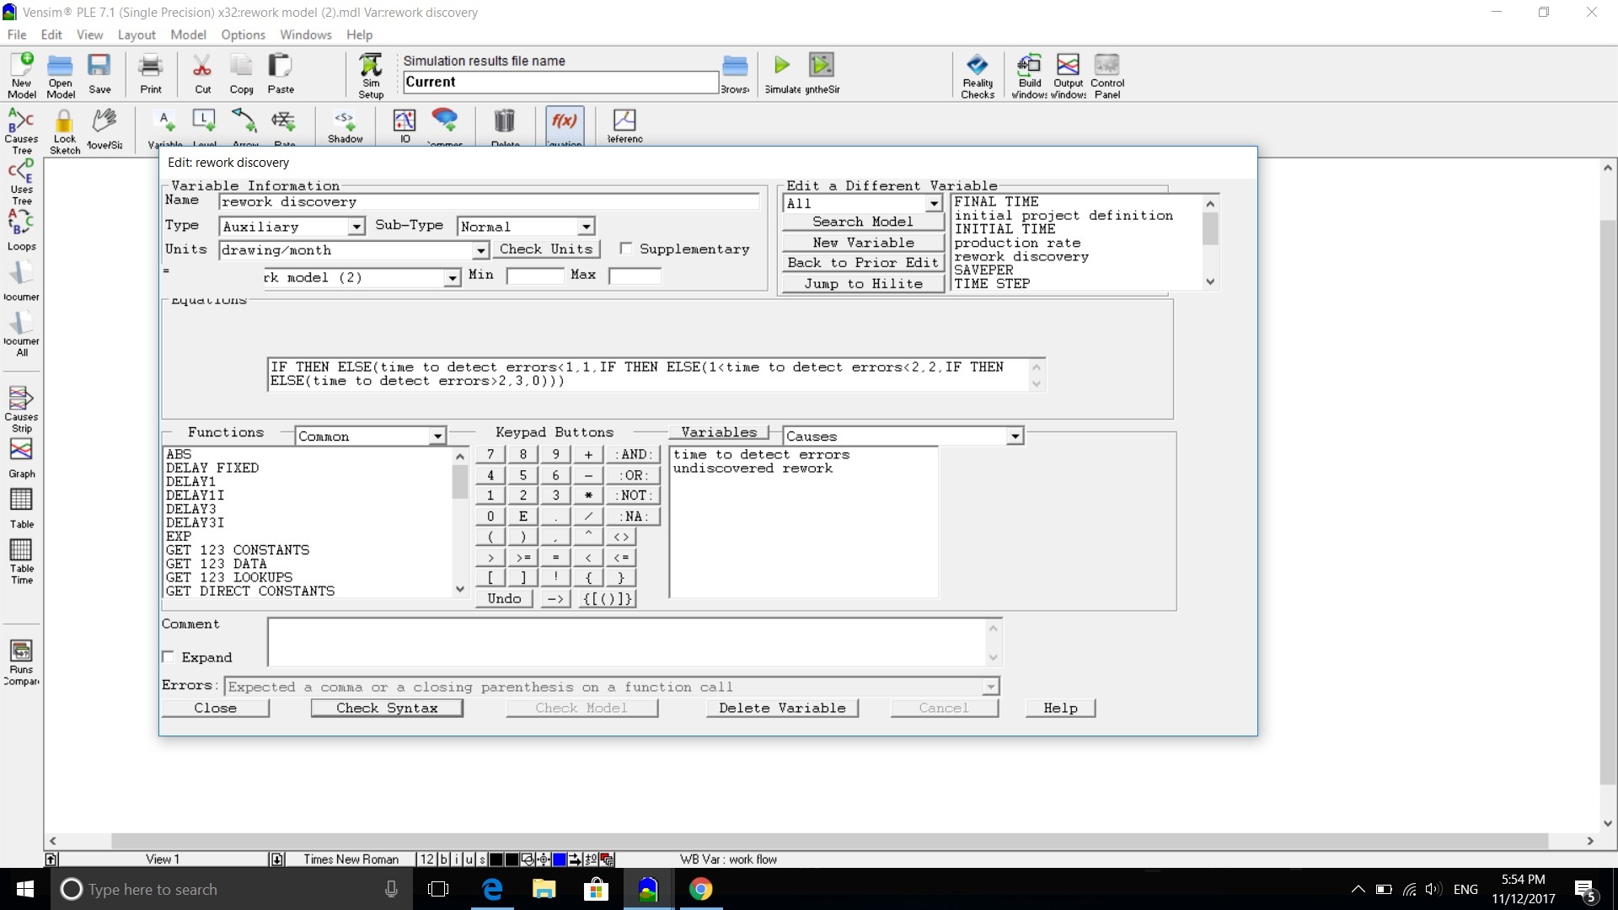Select the Uses Tree analysis tool
This screenshot has width=1618, height=910.
point(21,182)
